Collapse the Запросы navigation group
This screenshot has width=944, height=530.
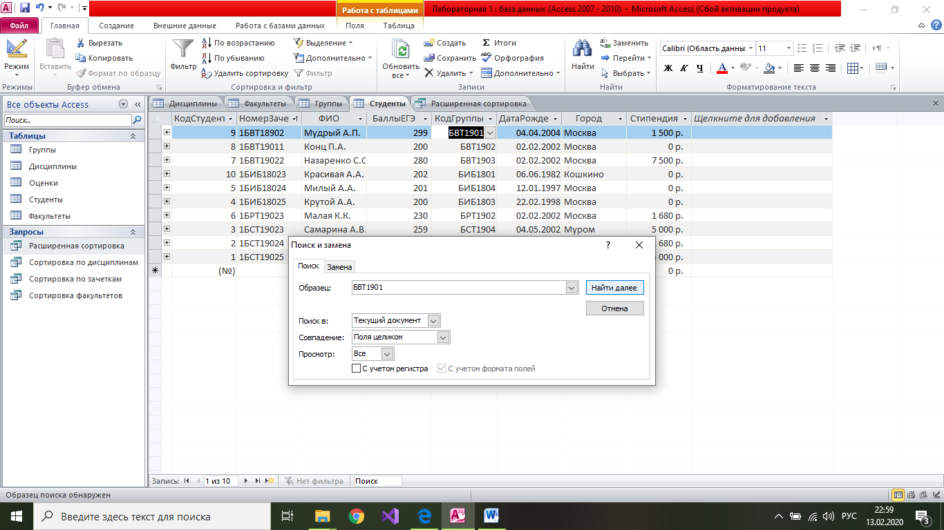[x=133, y=232]
